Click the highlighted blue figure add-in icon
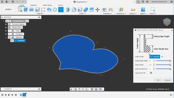174x98 pixels. (61, 10)
